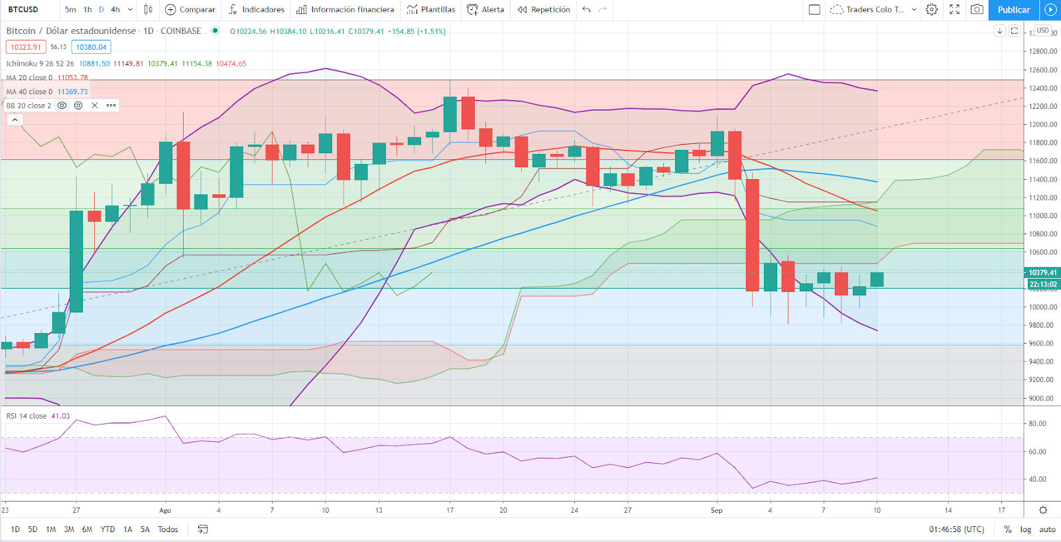Start bar Repetición replay mode
The image size is (1061, 542).
(x=544, y=9)
